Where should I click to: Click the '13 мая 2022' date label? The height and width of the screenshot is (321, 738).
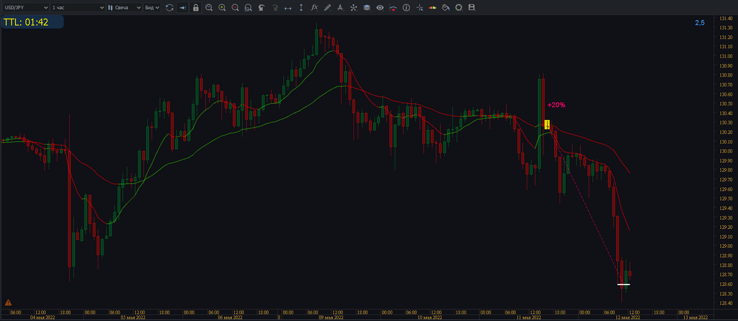(696, 317)
